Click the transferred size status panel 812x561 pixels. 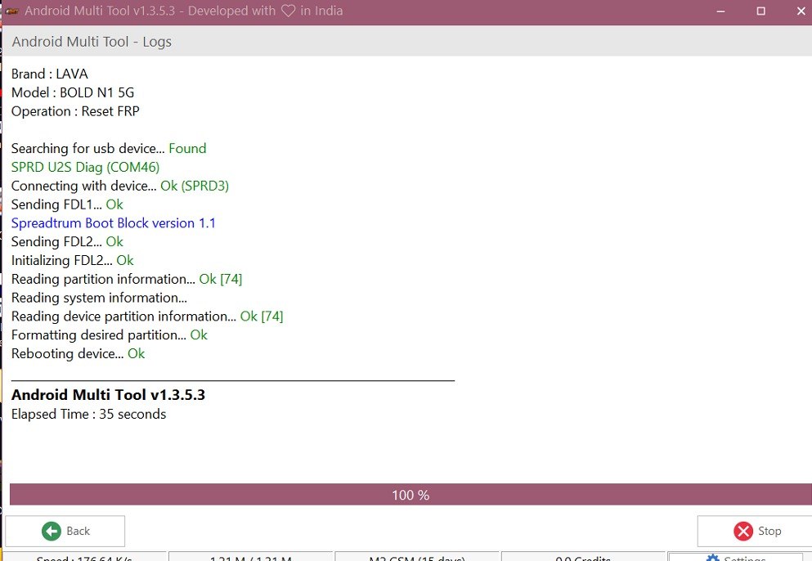(251, 558)
